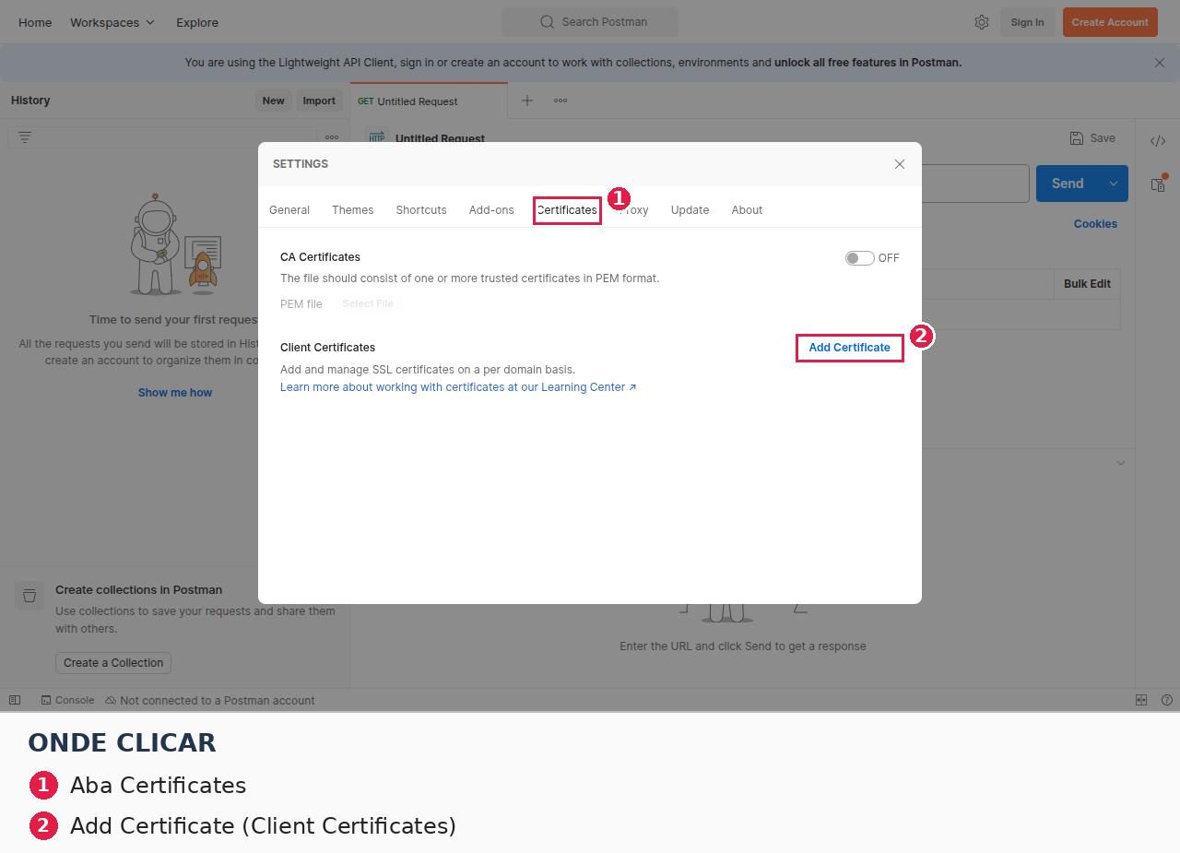
Task: Click the History filter input field
Action: tap(162, 137)
